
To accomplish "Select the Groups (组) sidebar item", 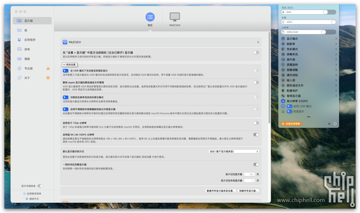I will [32, 30].
